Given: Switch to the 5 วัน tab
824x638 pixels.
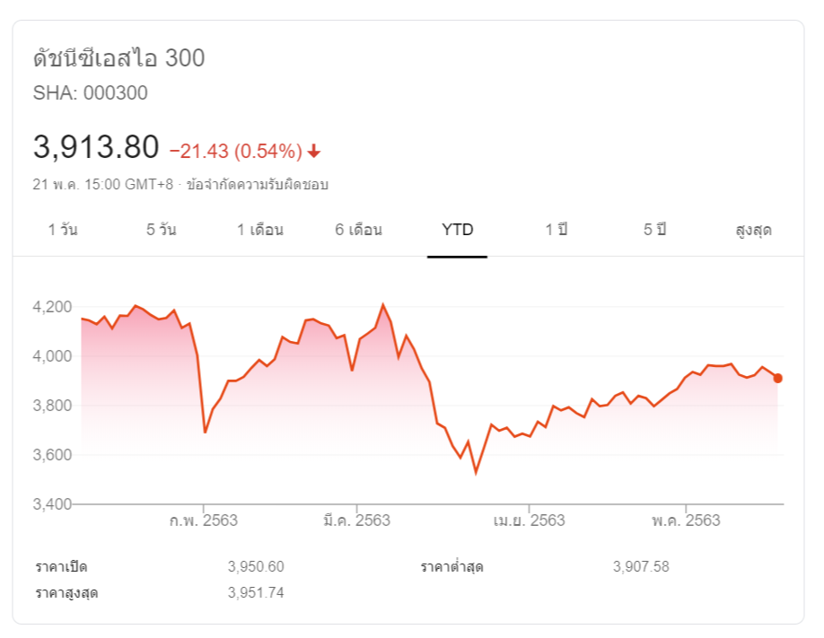Looking at the screenshot, I should click(162, 230).
